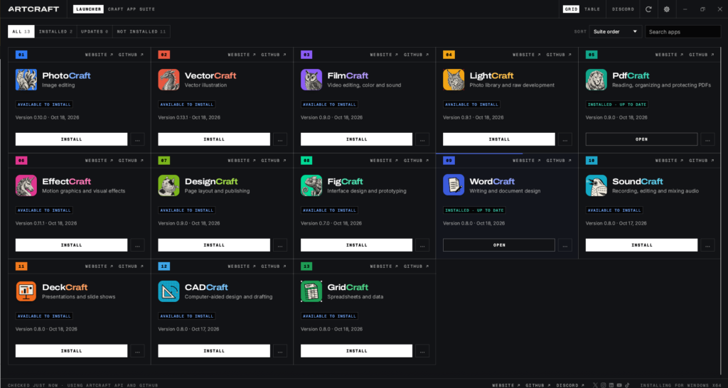Open FilmCraft Website link
The width and height of the screenshot is (728, 388).
click(384, 55)
